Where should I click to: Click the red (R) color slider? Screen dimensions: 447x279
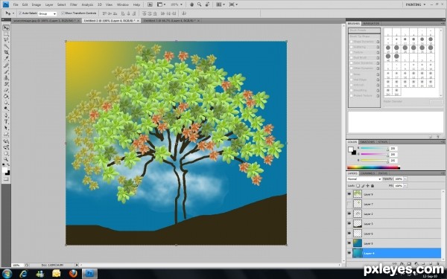(x=374, y=149)
